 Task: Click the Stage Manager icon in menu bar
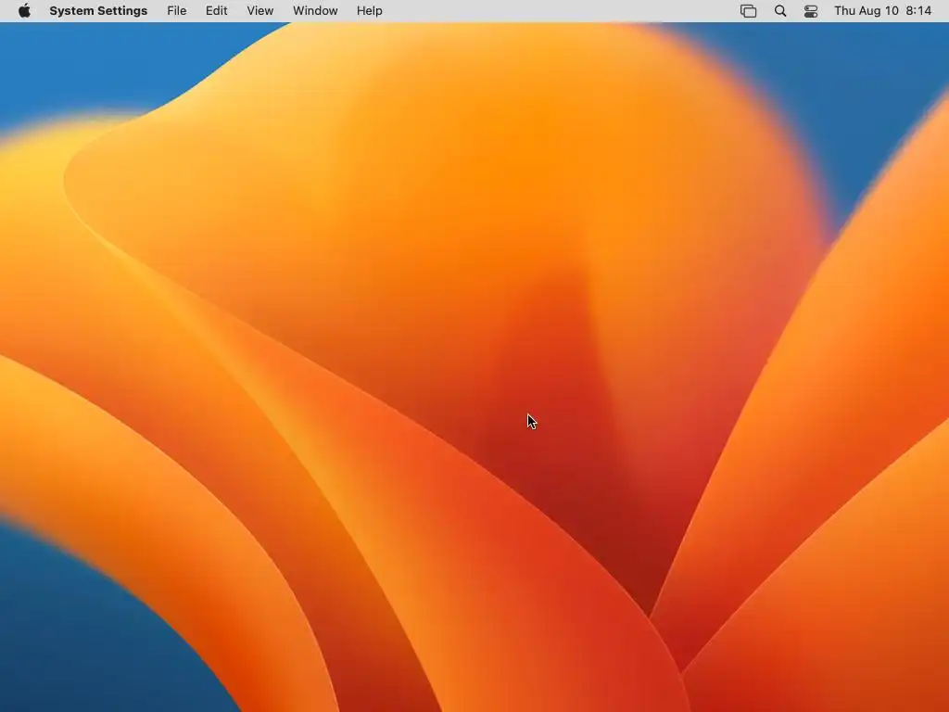click(749, 11)
